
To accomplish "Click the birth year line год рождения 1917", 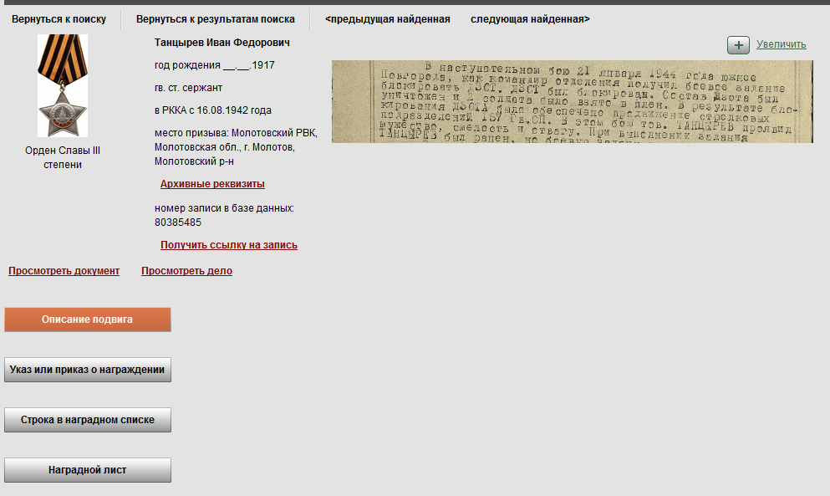I will [x=214, y=65].
